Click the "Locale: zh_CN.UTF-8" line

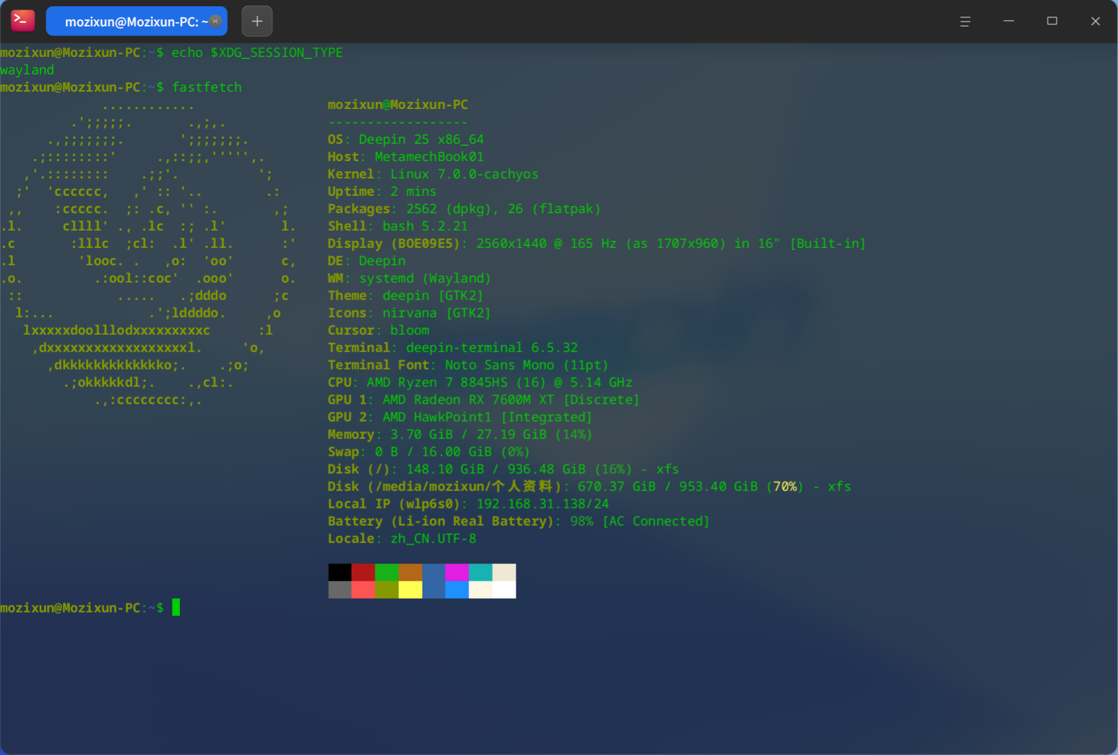coord(402,539)
